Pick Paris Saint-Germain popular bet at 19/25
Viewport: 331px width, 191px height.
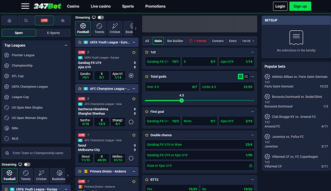coord(296,86)
